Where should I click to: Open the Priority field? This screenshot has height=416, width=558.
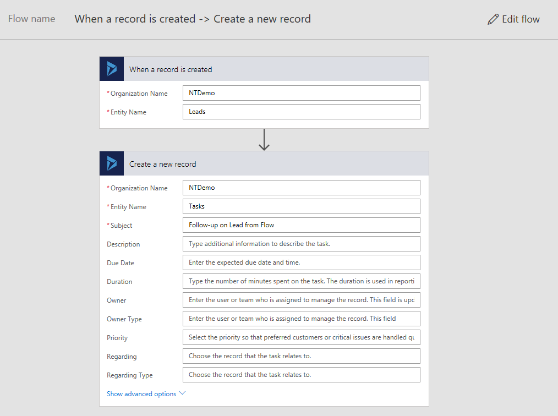pyautogui.click(x=301, y=337)
